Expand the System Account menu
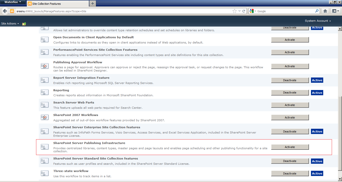342x182 pixels. 318,21
